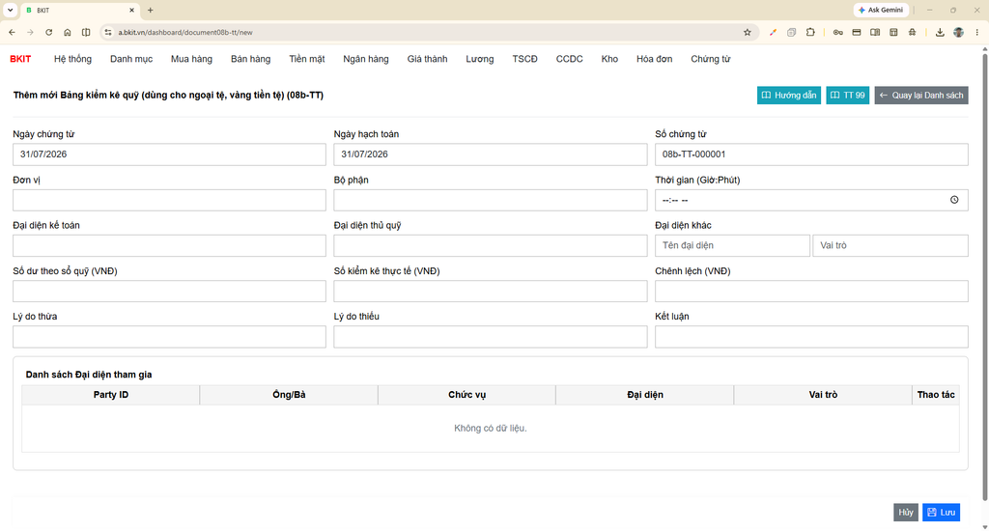Open the Chrome three-dot menu

pyautogui.click(x=977, y=32)
